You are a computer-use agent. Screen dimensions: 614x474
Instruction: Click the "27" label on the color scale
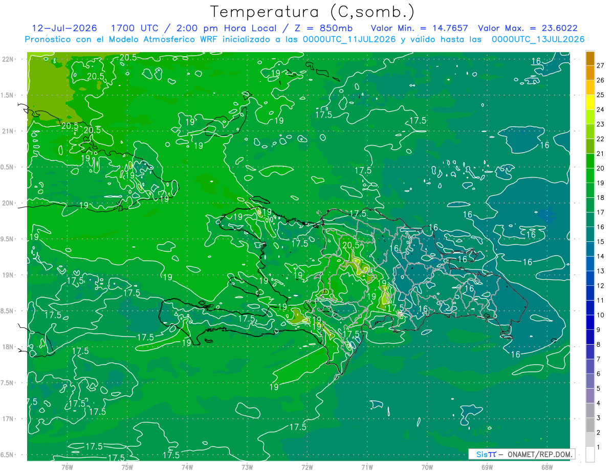(601, 65)
